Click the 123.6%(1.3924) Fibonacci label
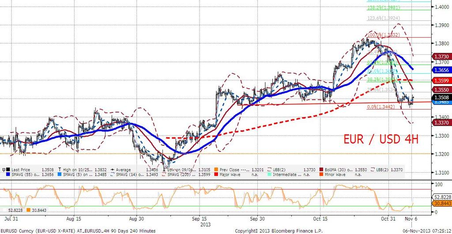 tap(383, 18)
